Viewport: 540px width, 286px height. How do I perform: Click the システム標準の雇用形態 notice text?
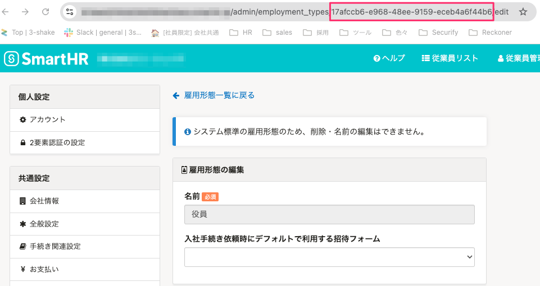click(309, 132)
